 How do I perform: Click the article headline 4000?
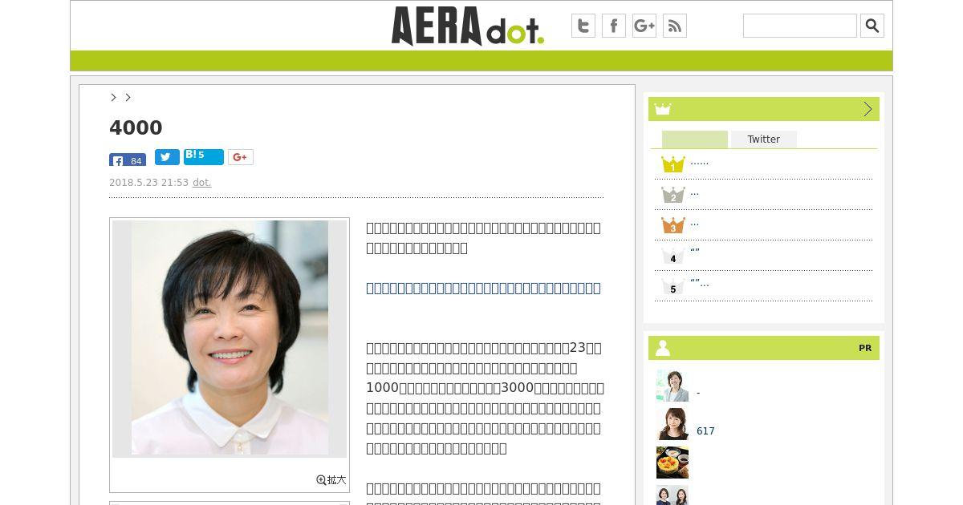click(136, 127)
